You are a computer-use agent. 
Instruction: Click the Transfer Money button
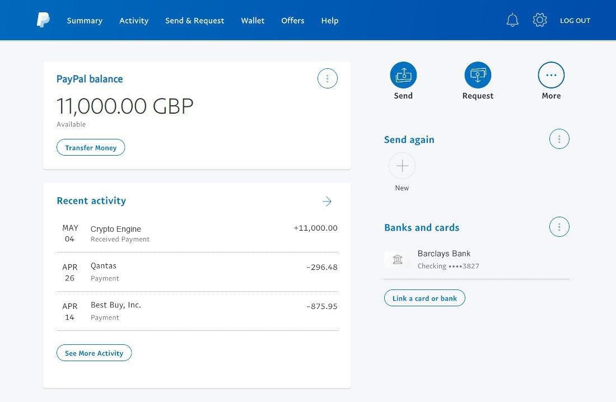(91, 147)
